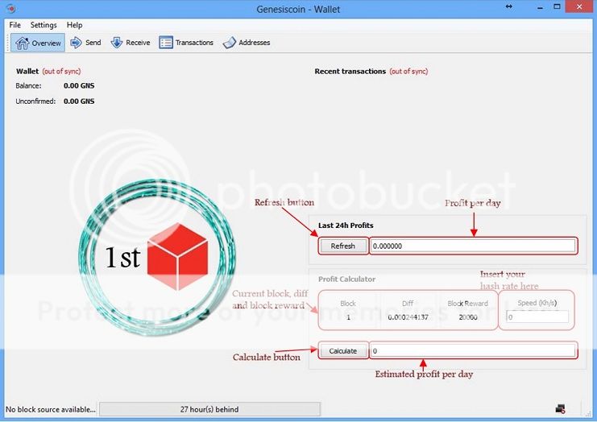Click the Block Reward value 20000
597x422 pixels.
pos(468,317)
